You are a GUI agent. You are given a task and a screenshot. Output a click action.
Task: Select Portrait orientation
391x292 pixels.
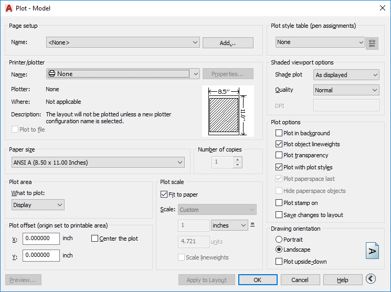coord(279,239)
